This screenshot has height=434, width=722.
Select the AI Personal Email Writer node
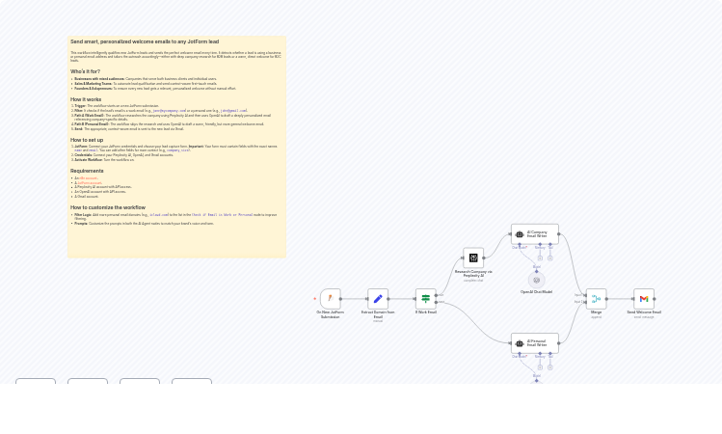(x=535, y=342)
